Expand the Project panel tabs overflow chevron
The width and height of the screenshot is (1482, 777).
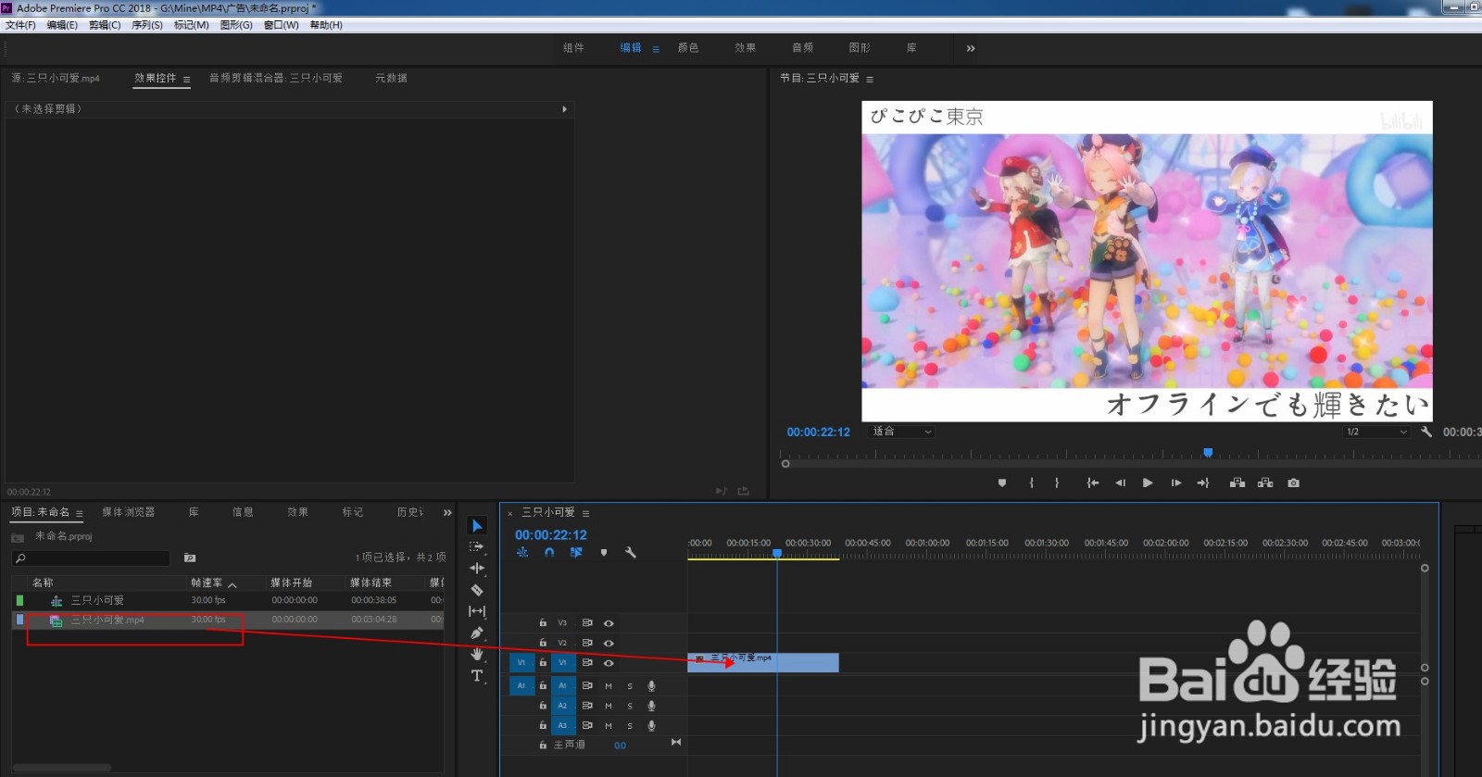coord(447,512)
